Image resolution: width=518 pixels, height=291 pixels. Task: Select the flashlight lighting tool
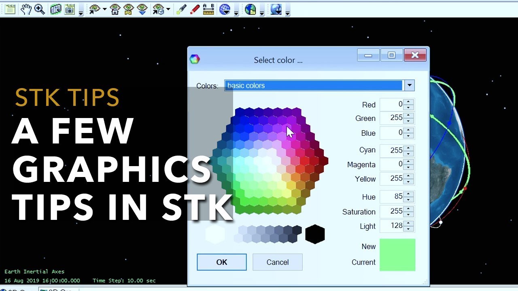[x=181, y=9]
